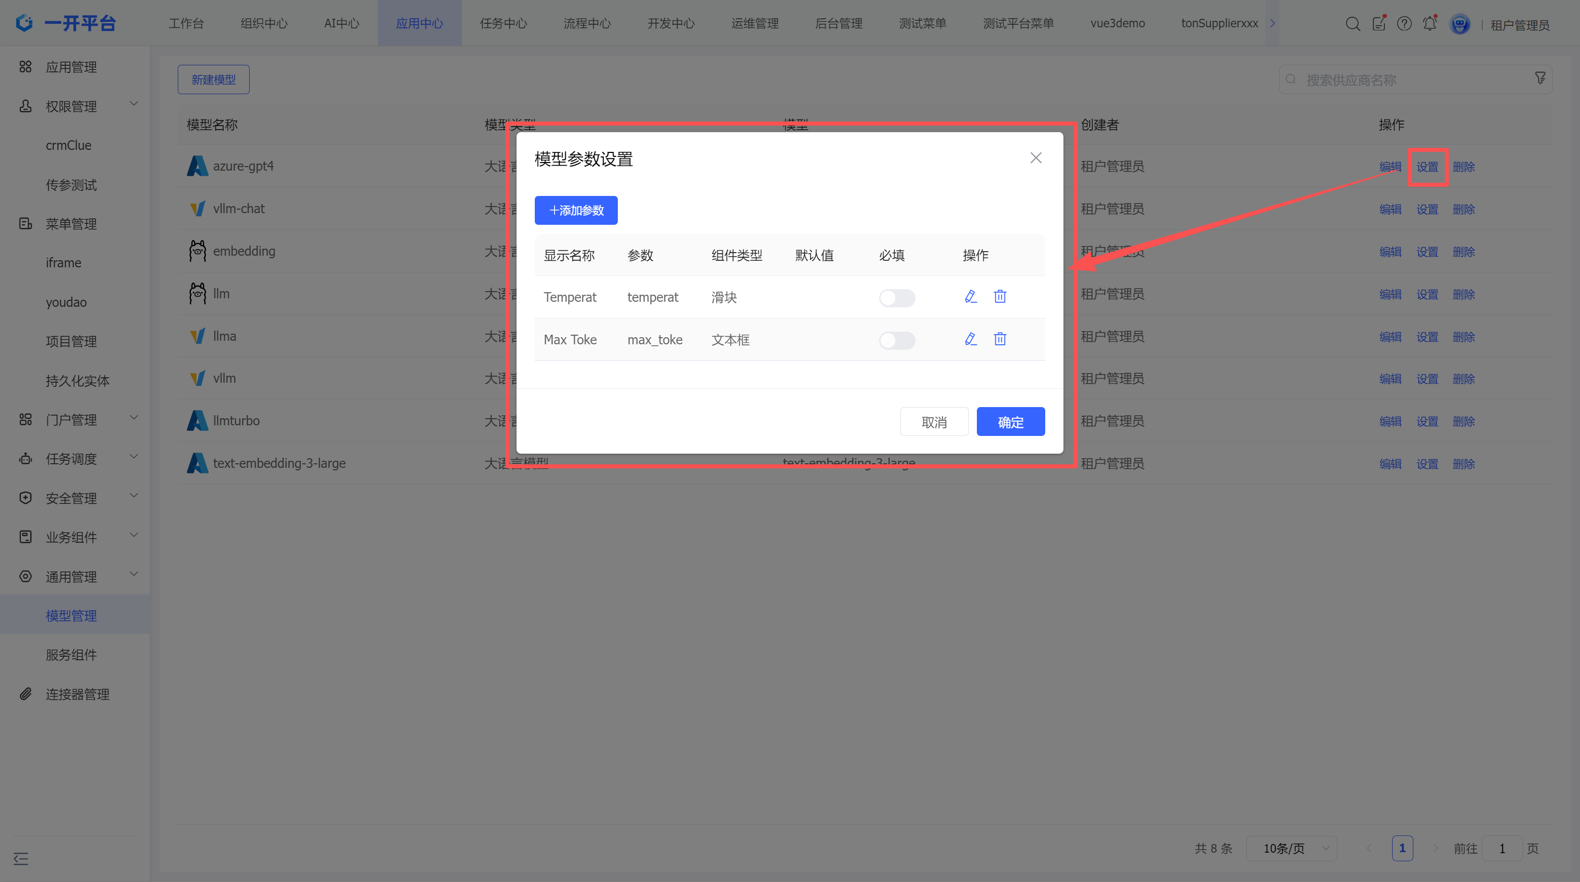Click the filter funnel icon
Image resolution: width=1580 pixels, height=882 pixels.
click(x=1539, y=78)
